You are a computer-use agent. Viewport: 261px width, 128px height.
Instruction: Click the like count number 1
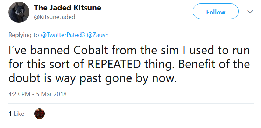[10, 114]
